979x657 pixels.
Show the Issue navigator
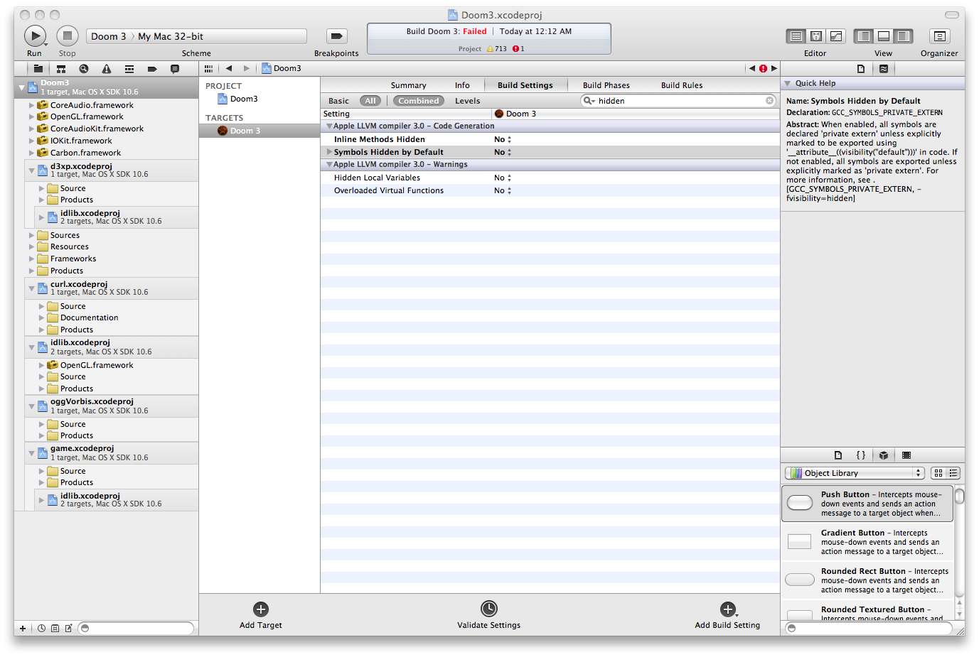pos(107,69)
